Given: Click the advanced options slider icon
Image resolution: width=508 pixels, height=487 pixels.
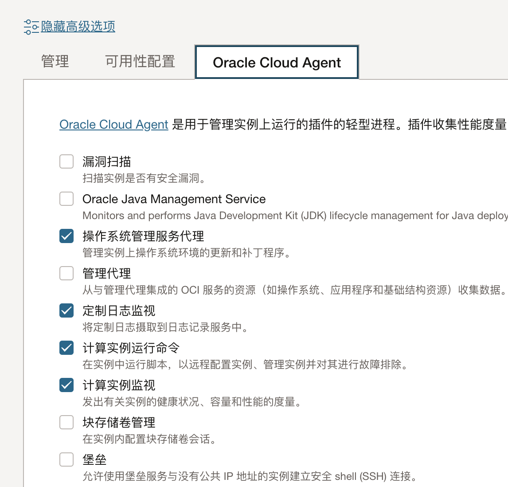Looking at the screenshot, I should [31, 27].
